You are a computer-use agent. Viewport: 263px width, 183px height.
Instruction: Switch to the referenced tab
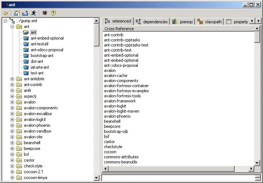click(118, 21)
